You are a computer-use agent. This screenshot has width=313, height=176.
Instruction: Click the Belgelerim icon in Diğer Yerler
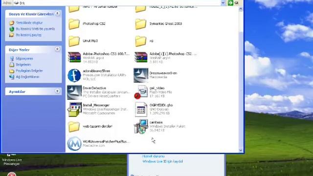(x=12, y=65)
